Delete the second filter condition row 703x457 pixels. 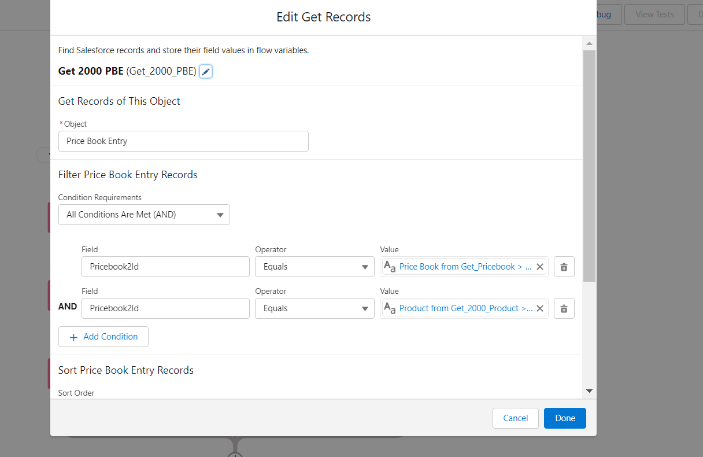(564, 308)
